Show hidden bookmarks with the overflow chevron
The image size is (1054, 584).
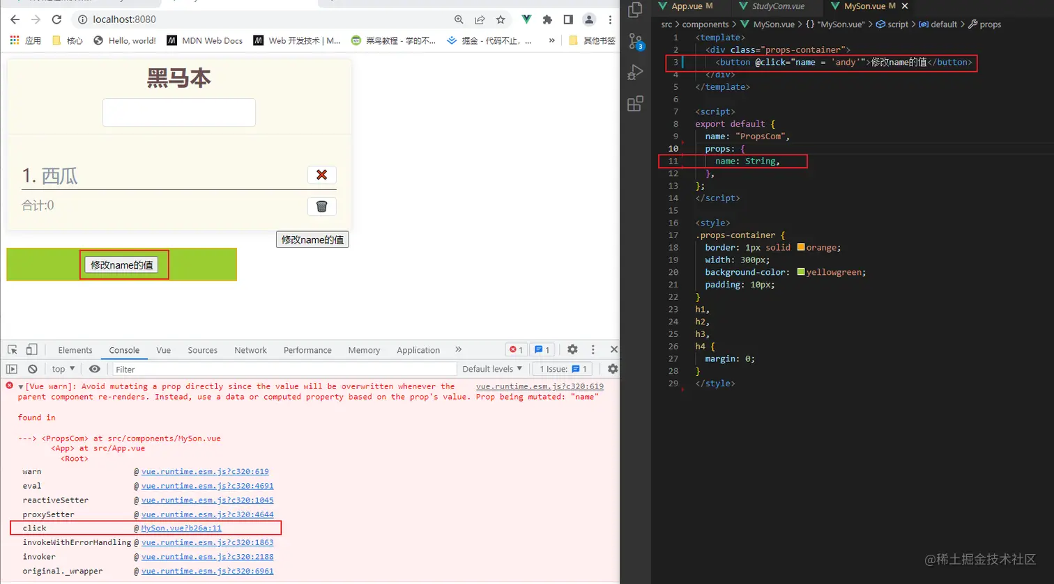[x=552, y=40]
